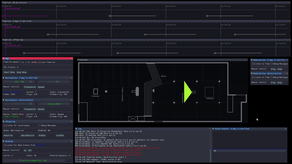The width and height of the screenshot is (292, 164).
Task: Close the Offspring panel
Action: pyautogui.click(x=72, y=121)
